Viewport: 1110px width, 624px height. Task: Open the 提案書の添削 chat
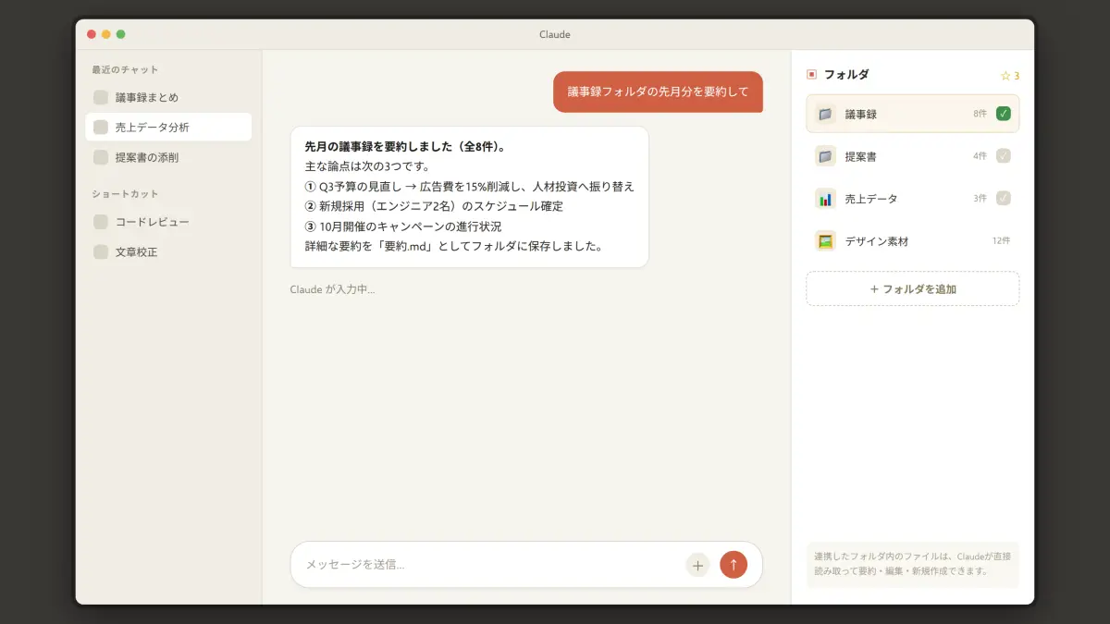coord(168,157)
